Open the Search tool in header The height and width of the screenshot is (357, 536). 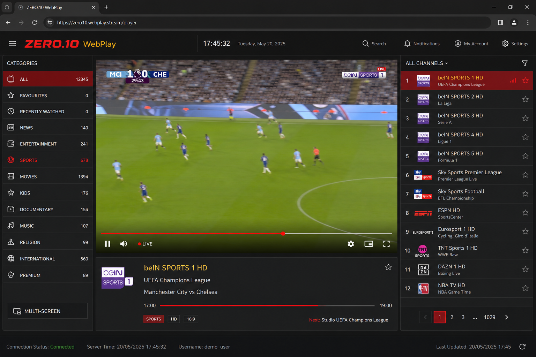point(374,44)
